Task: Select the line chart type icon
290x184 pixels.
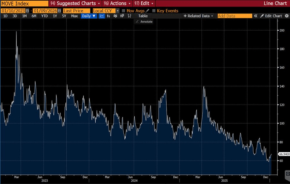Action: (x=102, y=16)
